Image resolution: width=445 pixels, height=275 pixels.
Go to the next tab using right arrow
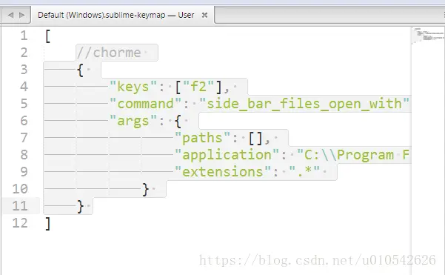pyautogui.click(x=22, y=15)
